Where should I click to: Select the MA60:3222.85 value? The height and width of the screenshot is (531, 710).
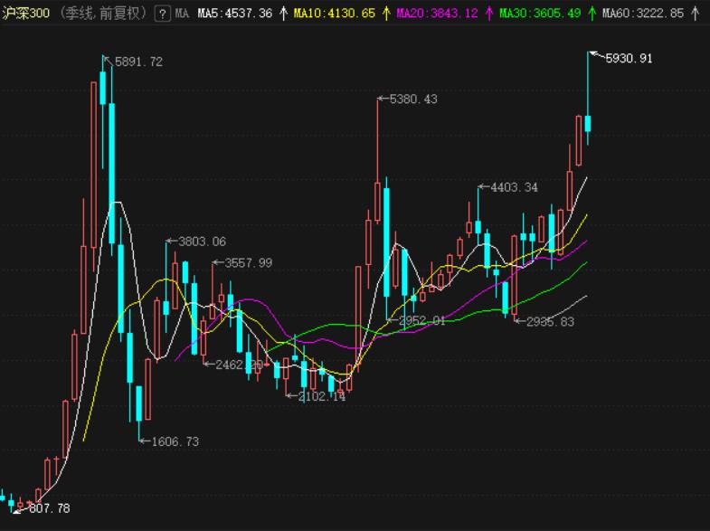tap(643, 14)
